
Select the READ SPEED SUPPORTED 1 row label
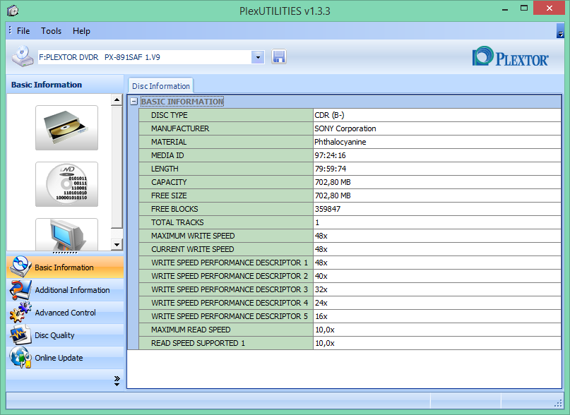pos(198,343)
